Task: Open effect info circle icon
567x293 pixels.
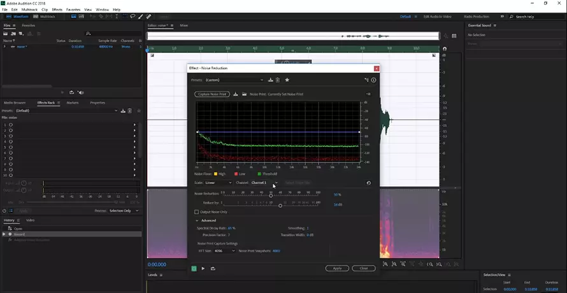Action: (373, 80)
